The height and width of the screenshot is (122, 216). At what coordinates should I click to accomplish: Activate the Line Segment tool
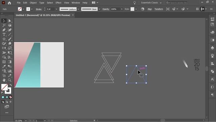(x=10, y=35)
